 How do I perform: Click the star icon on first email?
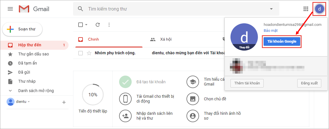(89, 53)
